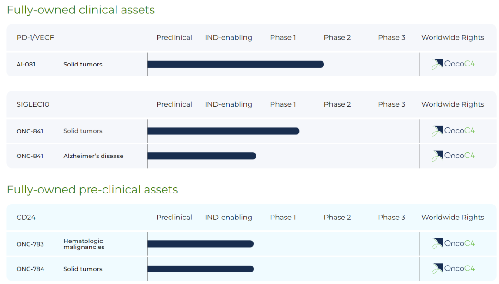Click OncoC4 logo in ONC-784 row

coord(453,268)
